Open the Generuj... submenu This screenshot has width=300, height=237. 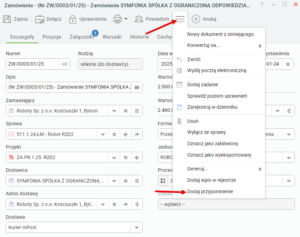coord(219,169)
